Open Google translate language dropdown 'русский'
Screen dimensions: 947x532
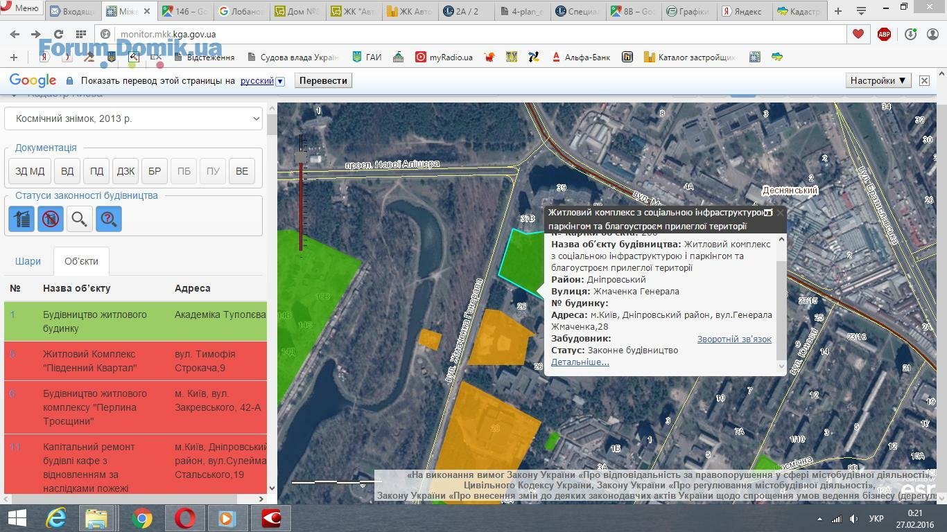[262, 81]
